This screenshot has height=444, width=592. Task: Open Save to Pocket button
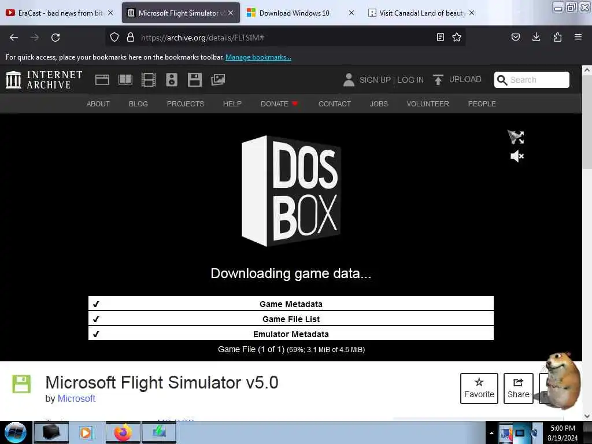tap(515, 37)
